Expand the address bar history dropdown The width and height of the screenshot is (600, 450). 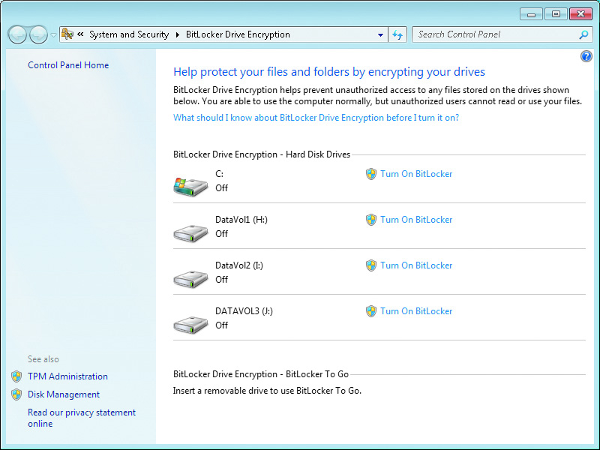pyautogui.click(x=380, y=34)
